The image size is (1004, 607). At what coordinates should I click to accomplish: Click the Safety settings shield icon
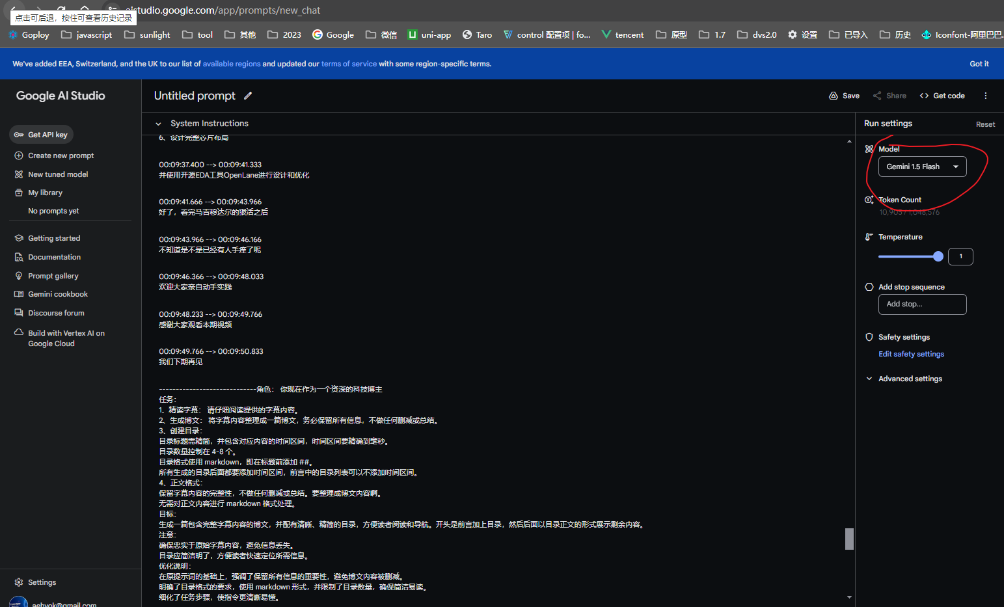(x=869, y=337)
